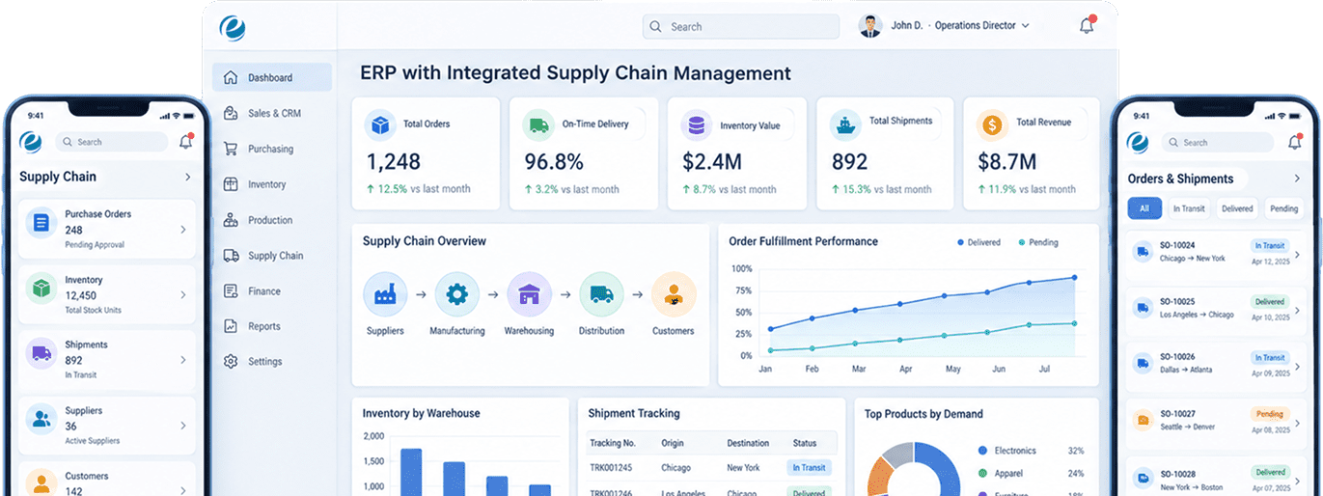Click Apparel legend color dot

[982, 474]
